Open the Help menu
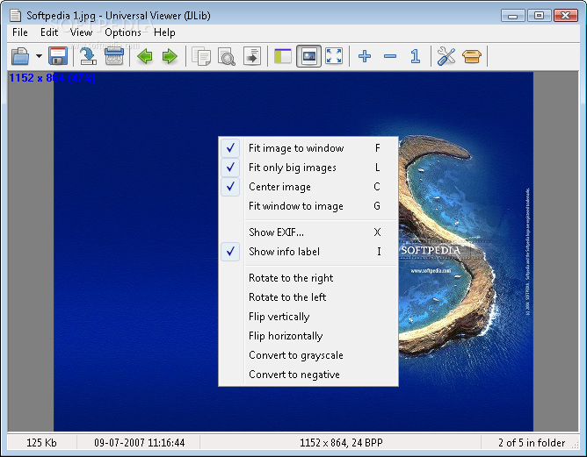 click(x=164, y=32)
